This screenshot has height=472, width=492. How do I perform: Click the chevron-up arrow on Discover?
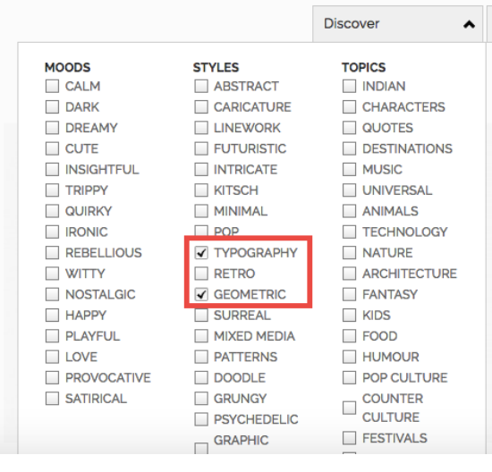(469, 24)
